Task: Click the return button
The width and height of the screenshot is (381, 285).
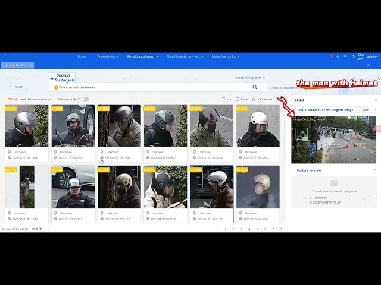Action: [19, 87]
